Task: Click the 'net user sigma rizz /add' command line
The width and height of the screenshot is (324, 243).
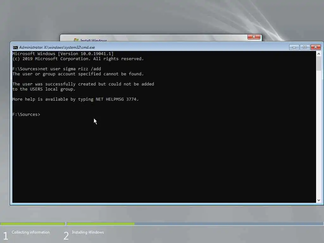Action: (x=57, y=69)
